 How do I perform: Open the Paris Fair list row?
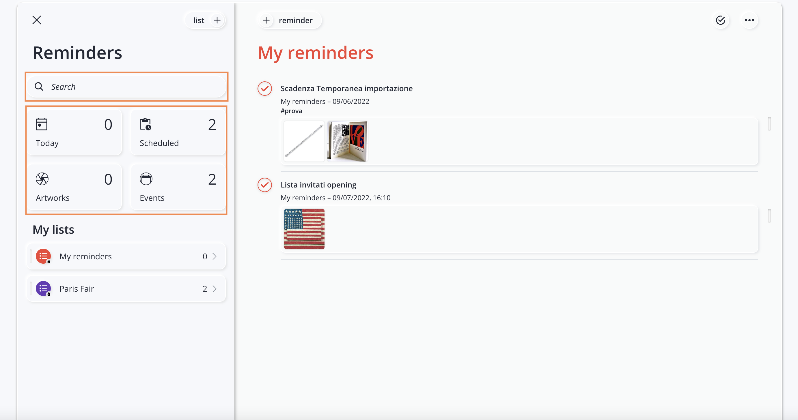coord(126,288)
